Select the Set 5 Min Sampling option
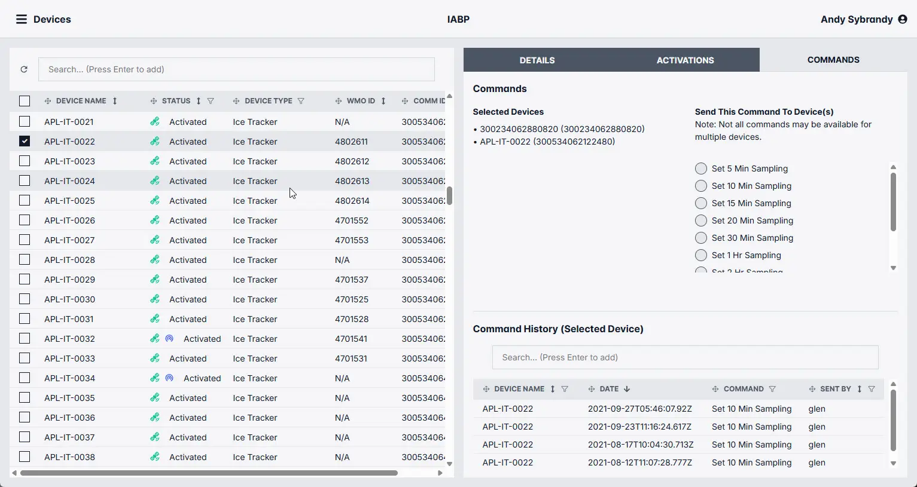 pyautogui.click(x=701, y=169)
